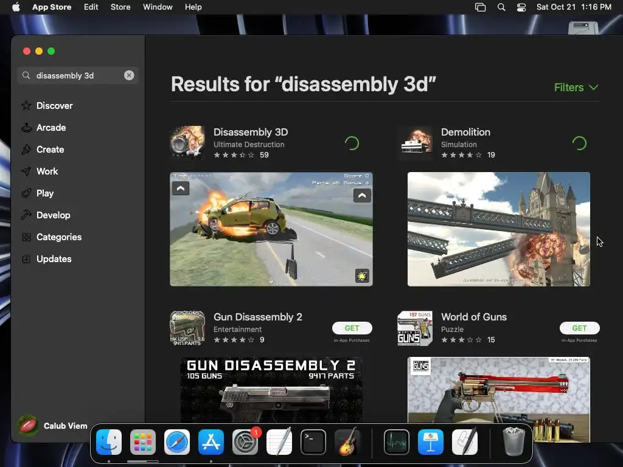Click the date and time in menu bar

[x=574, y=7]
